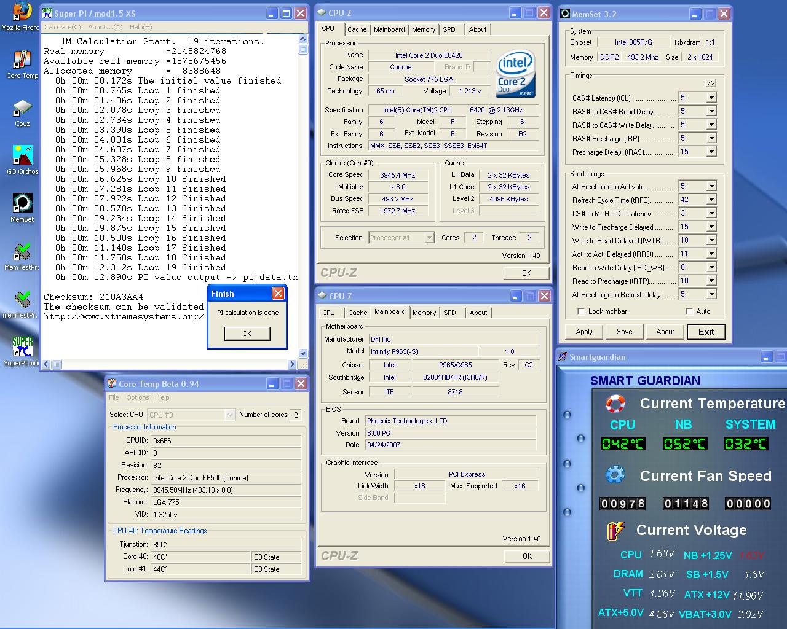Click the MemSet 3.2 title bar icon
Viewport: 787px width, 629px height.
(566, 14)
